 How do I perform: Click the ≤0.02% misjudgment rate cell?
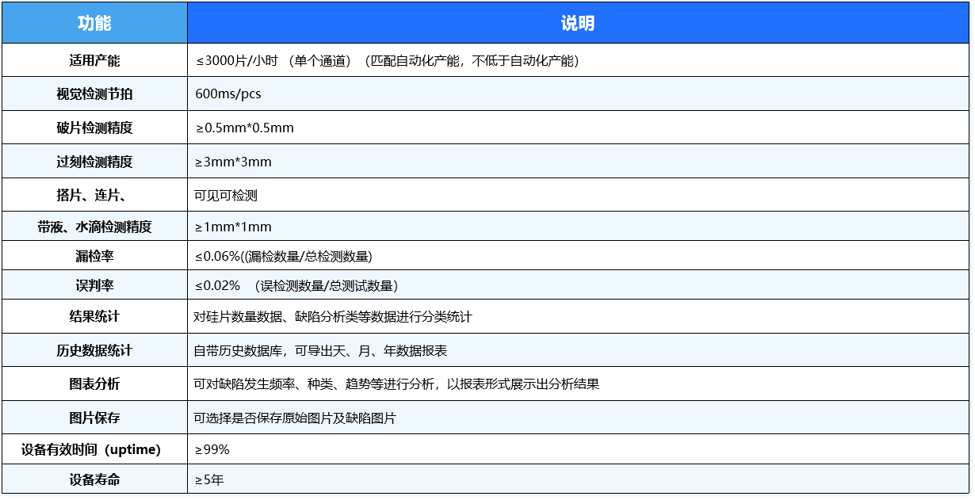[296, 285]
